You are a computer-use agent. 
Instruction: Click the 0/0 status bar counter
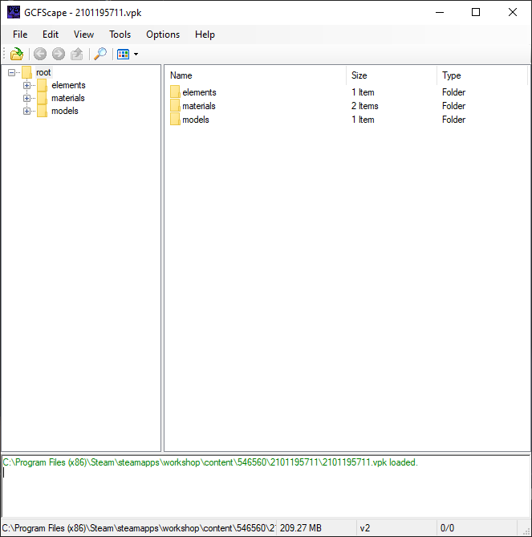pos(447,528)
